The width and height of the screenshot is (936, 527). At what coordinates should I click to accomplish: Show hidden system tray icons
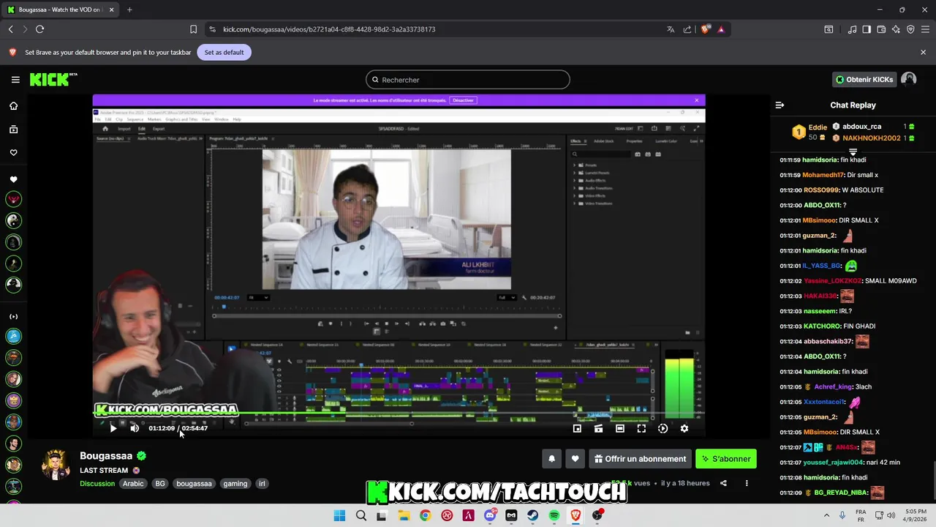point(827,515)
